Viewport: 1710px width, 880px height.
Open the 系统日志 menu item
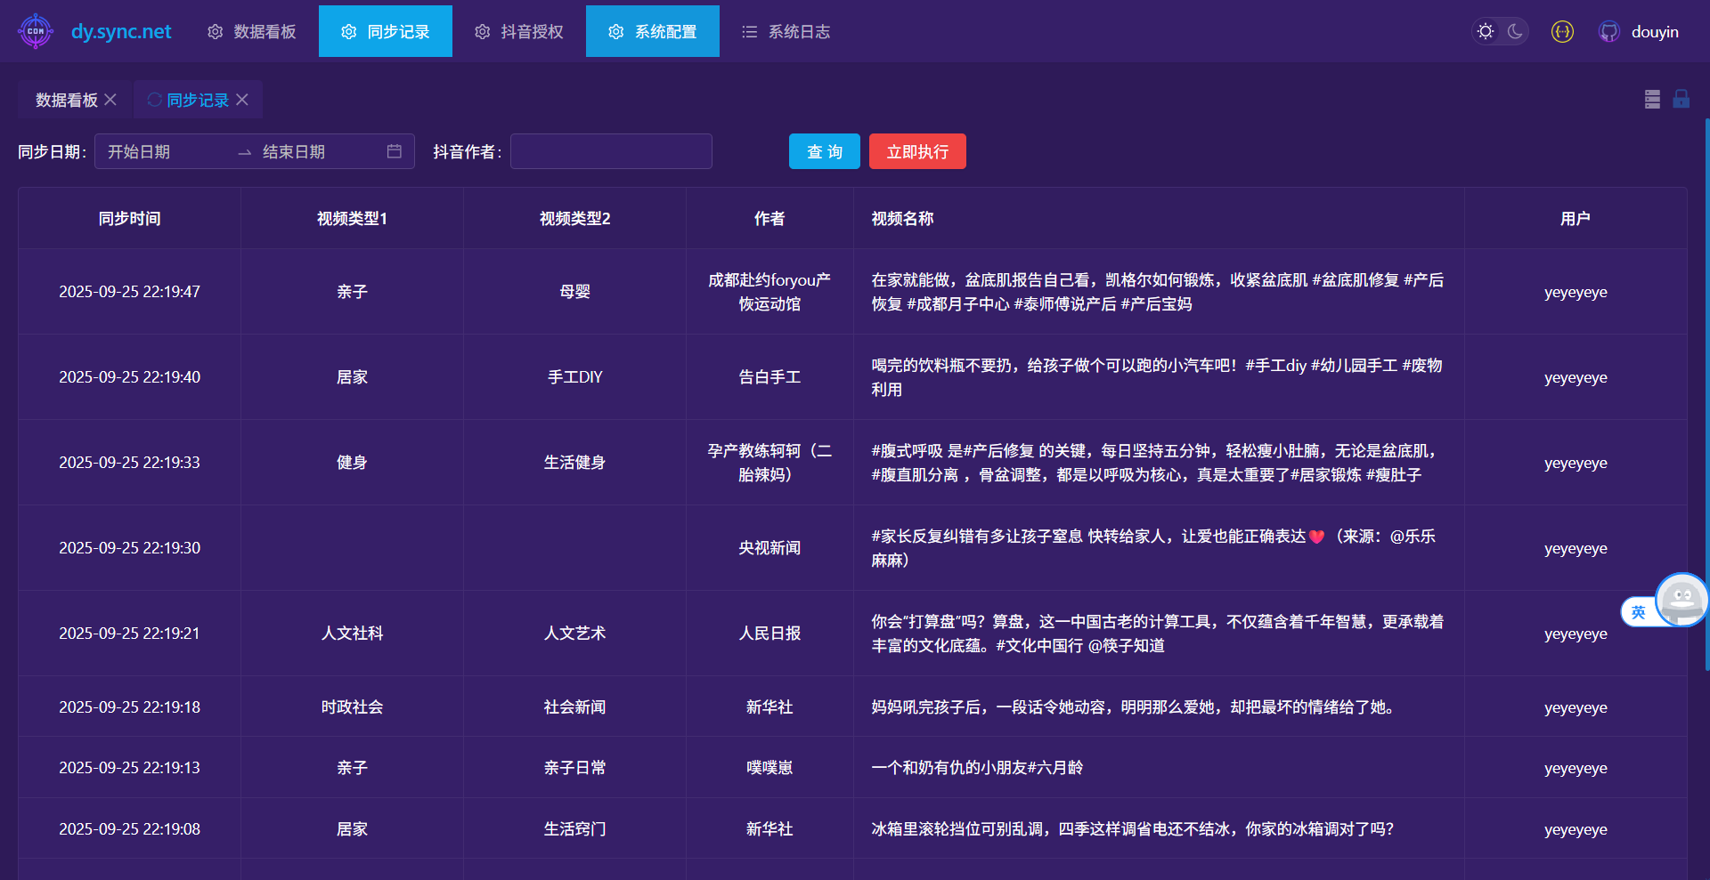(x=786, y=31)
